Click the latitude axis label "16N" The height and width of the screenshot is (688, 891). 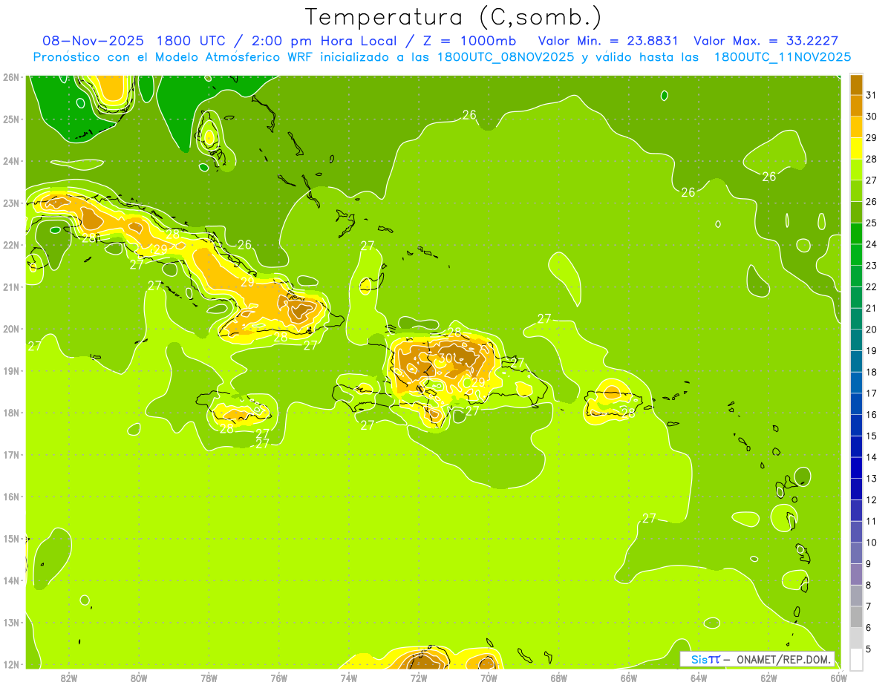click(10, 497)
